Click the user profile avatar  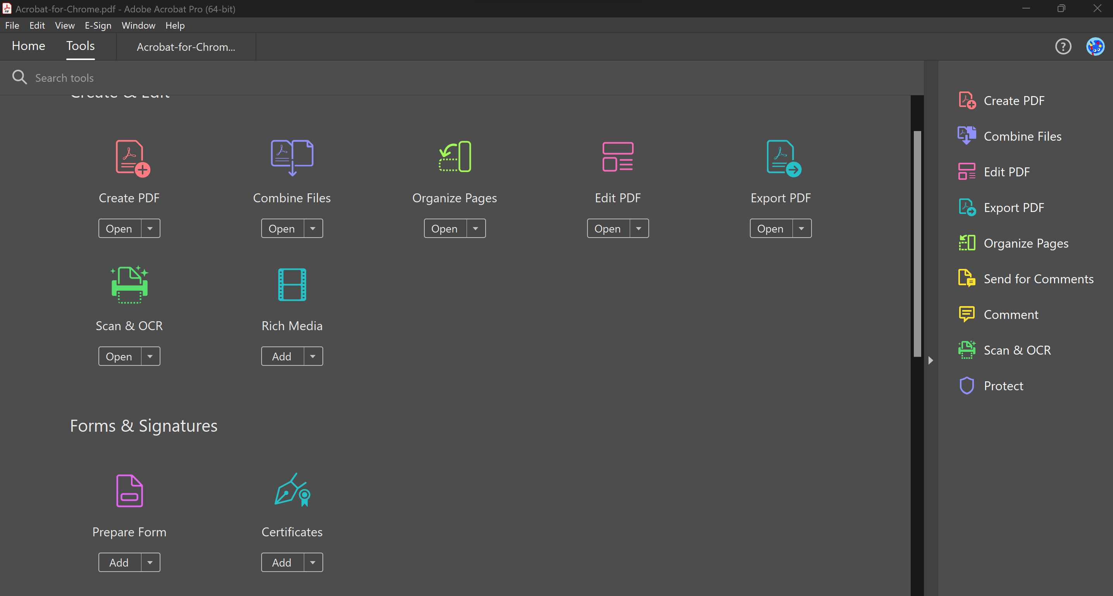(1095, 47)
